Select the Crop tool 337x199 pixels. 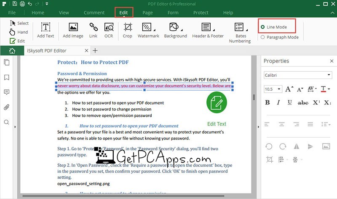coord(128,30)
